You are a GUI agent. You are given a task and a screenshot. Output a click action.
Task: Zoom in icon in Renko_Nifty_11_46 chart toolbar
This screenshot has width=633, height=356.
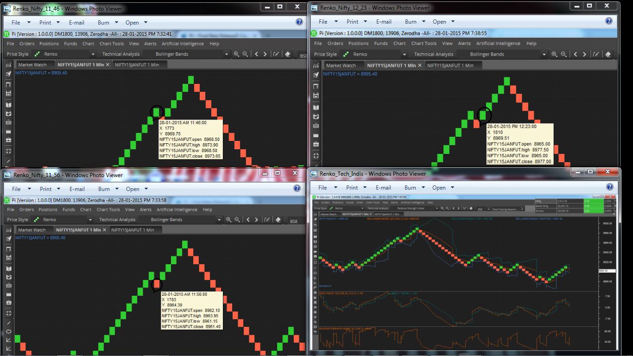[x=236, y=54]
